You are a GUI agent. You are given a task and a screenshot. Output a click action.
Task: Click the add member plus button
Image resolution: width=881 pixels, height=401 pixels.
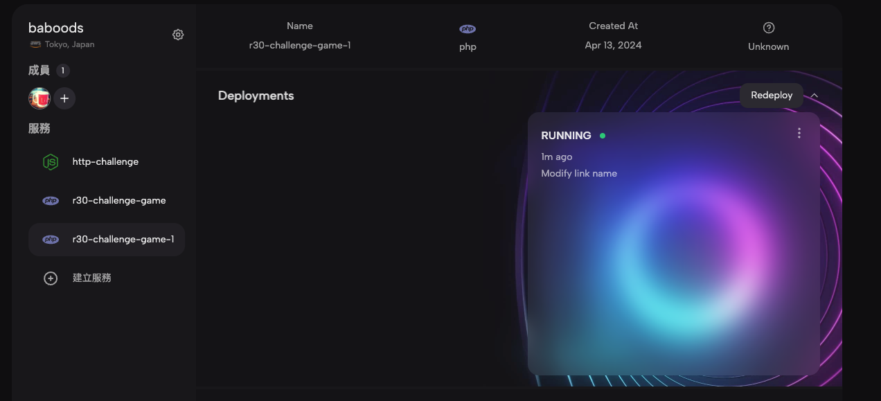pos(64,98)
